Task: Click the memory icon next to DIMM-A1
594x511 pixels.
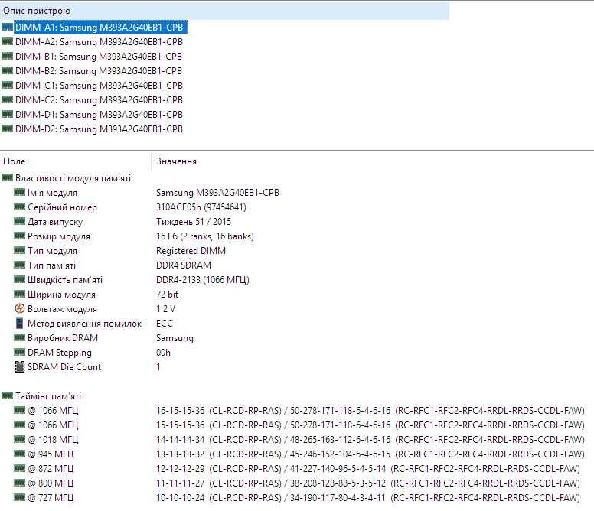Action: [x=7, y=27]
